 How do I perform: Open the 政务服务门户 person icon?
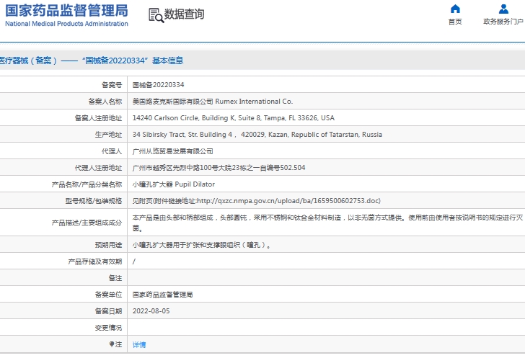(x=503, y=9)
